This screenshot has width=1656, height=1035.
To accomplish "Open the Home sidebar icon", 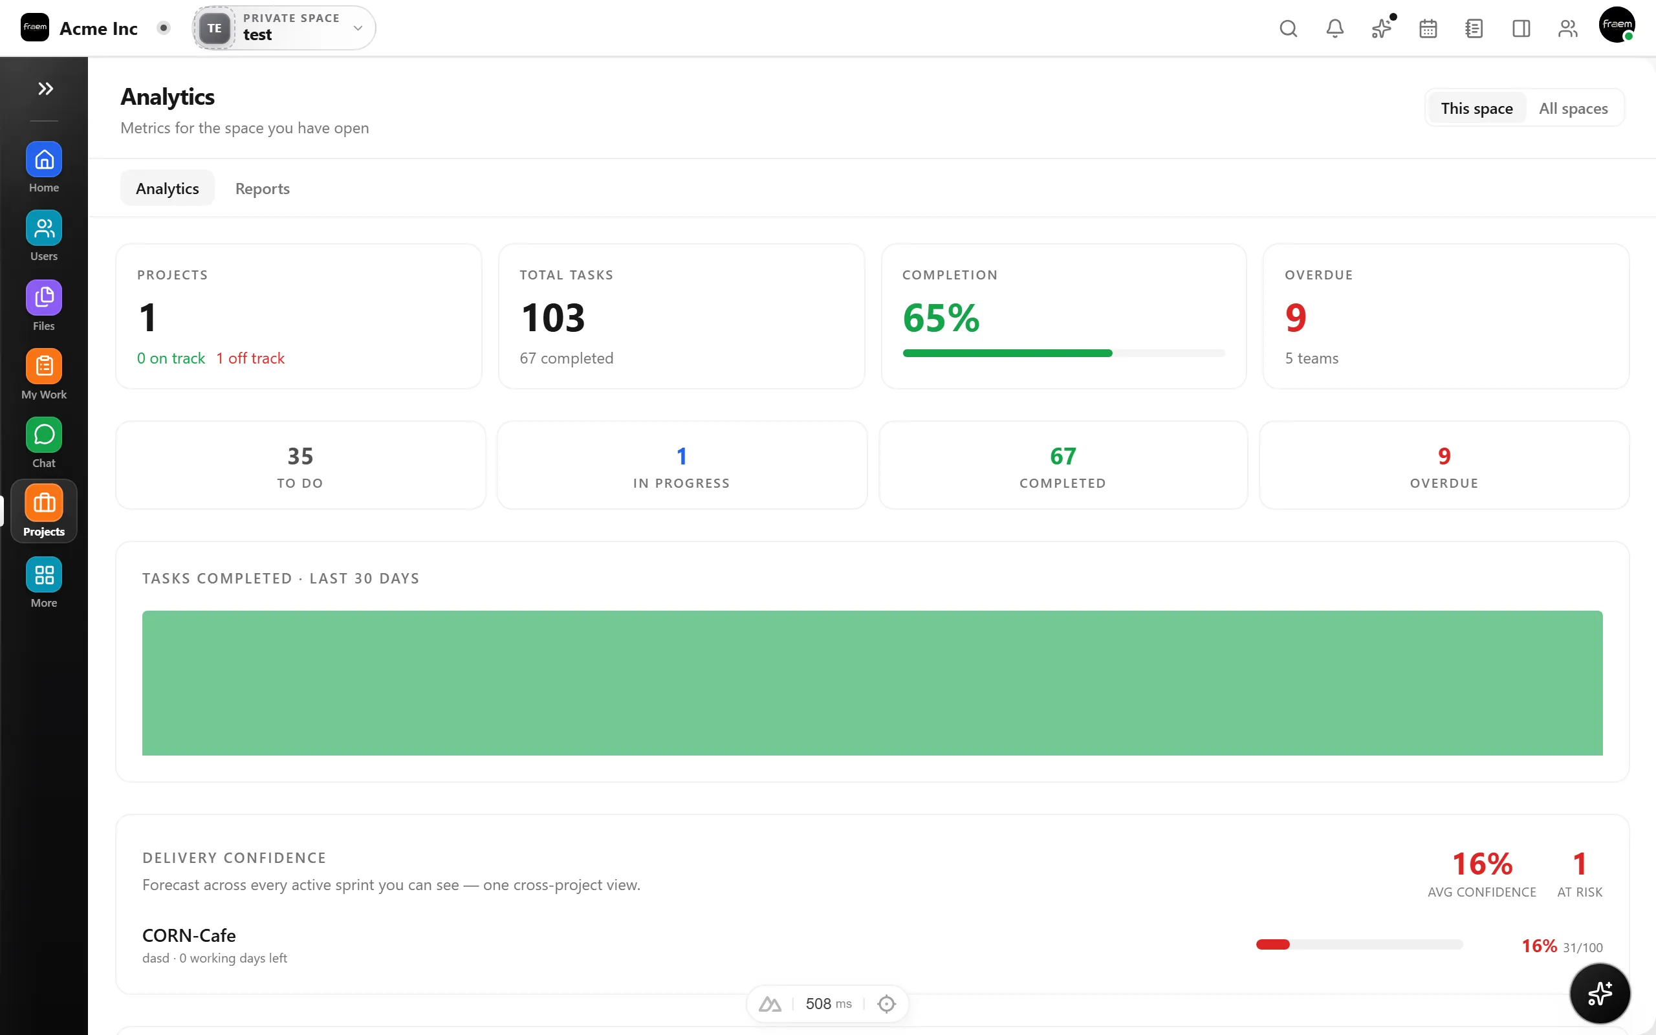I will coord(44,168).
